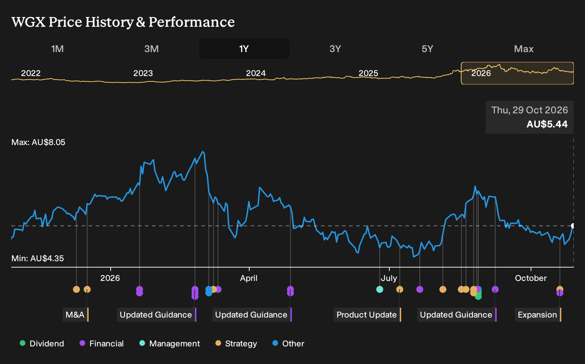Toggle the Dividend legend item
585x364 pixels.
click(42, 344)
